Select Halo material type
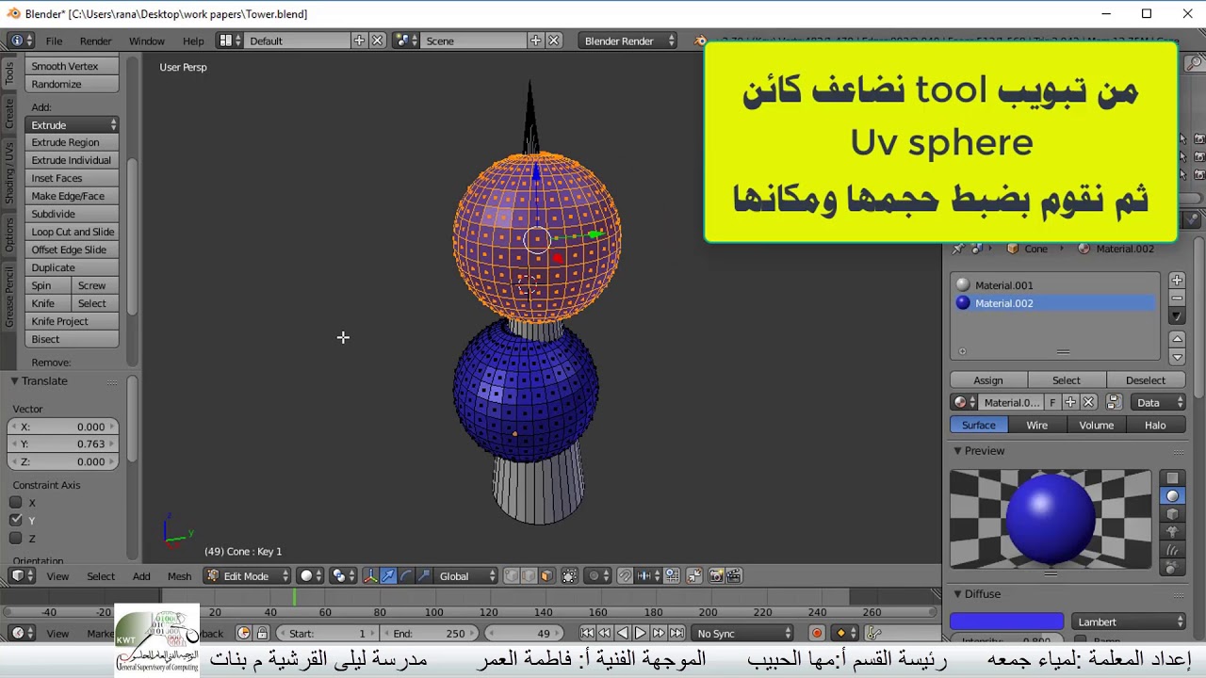The height and width of the screenshot is (678, 1206). point(1155,425)
